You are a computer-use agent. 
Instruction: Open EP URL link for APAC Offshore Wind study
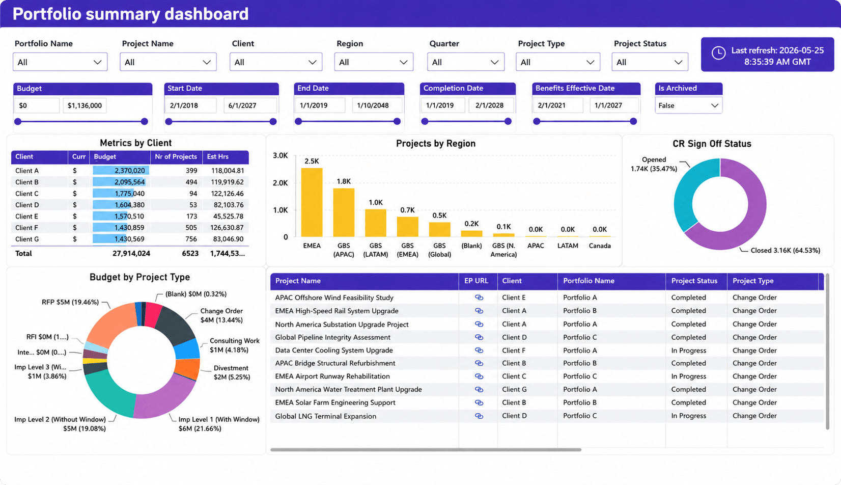(479, 298)
